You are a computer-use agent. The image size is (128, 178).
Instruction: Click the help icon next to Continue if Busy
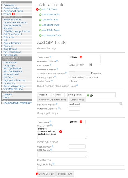click(x=55, y=77)
